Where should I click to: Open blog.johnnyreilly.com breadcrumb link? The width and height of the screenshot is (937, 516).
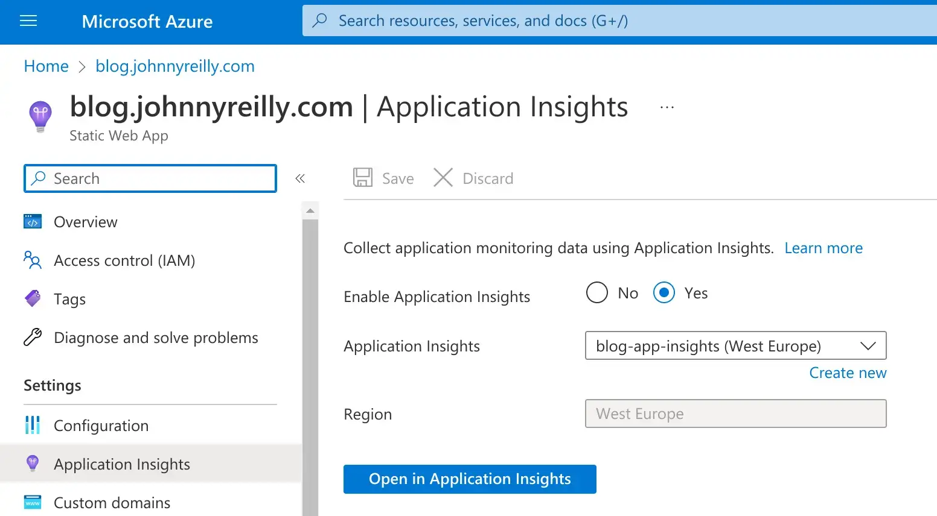(x=174, y=66)
